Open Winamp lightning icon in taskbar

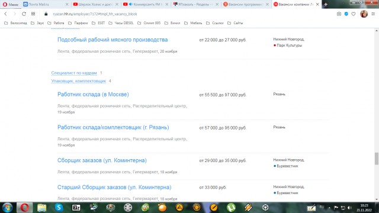point(248,208)
